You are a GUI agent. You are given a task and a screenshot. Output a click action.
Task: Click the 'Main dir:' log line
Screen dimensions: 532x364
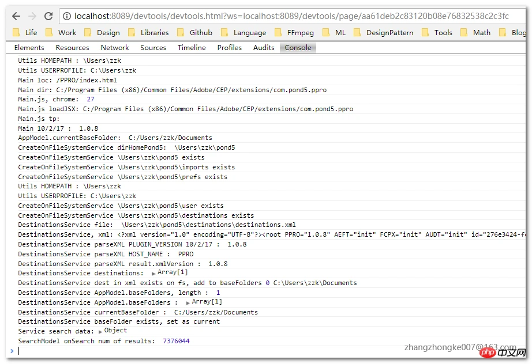(173, 90)
